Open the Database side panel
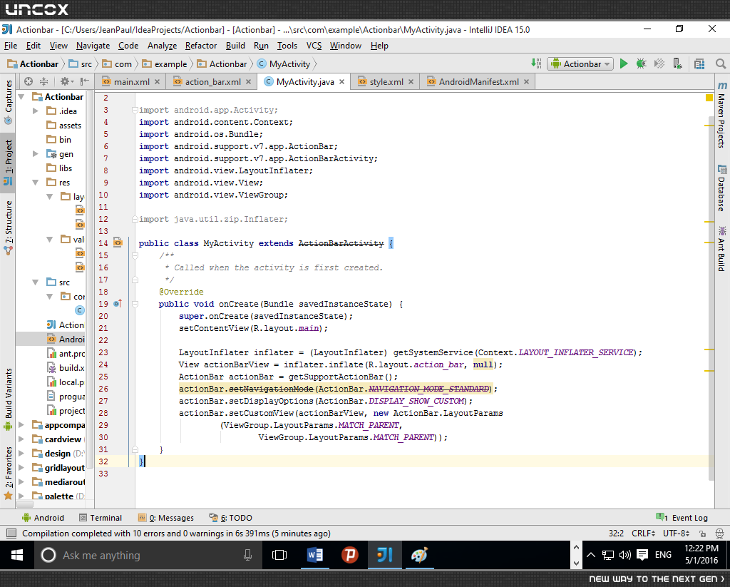Screen dimensions: 730x587 (721, 188)
